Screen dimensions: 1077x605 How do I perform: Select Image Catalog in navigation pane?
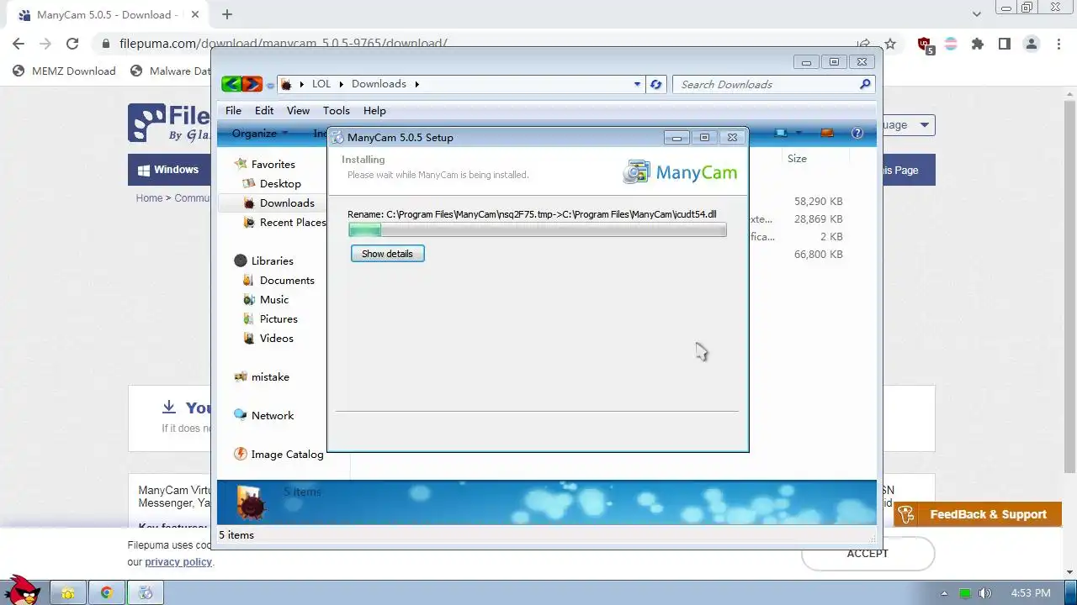click(x=287, y=454)
